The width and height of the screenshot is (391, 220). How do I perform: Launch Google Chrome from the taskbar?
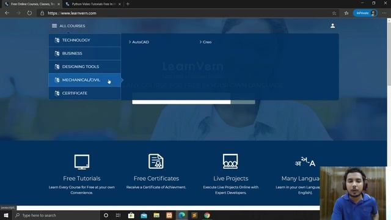(x=207, y=215)
